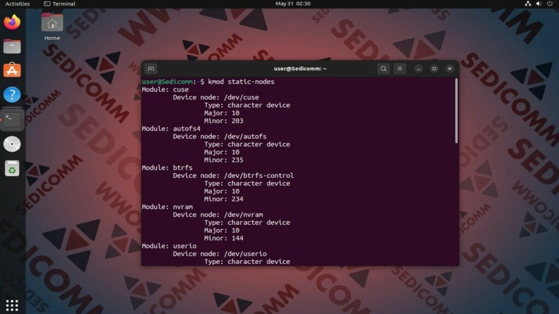Click the user@Sedicomm prompt text

167,82
